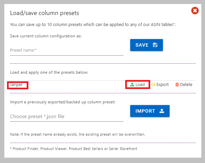Click the upload arrow icon on IMPORT
Viewport: 205px width, 163px height.
coord(162,111)
